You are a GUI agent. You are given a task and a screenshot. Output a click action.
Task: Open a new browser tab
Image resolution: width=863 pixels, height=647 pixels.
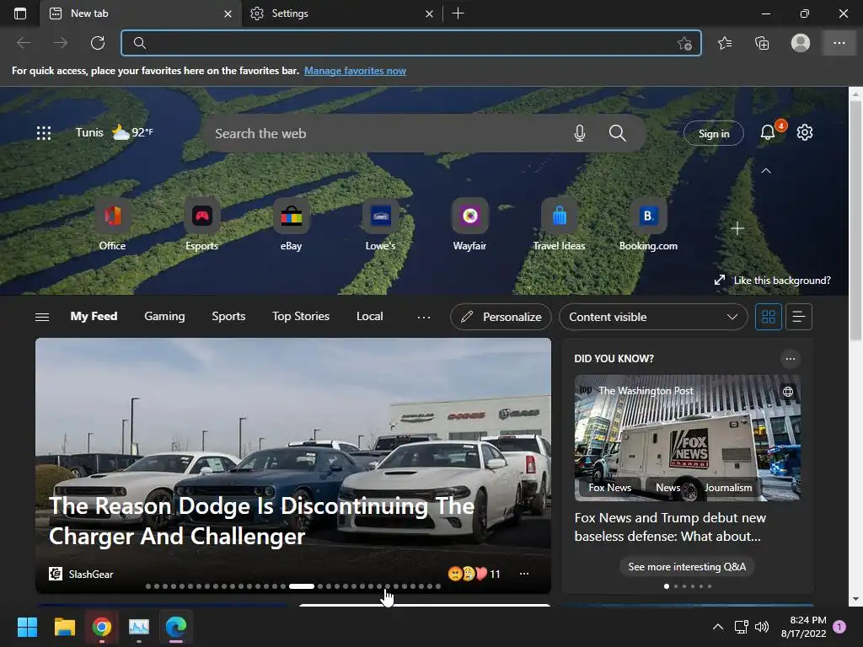pyautogui.click(x=458, y=13)
